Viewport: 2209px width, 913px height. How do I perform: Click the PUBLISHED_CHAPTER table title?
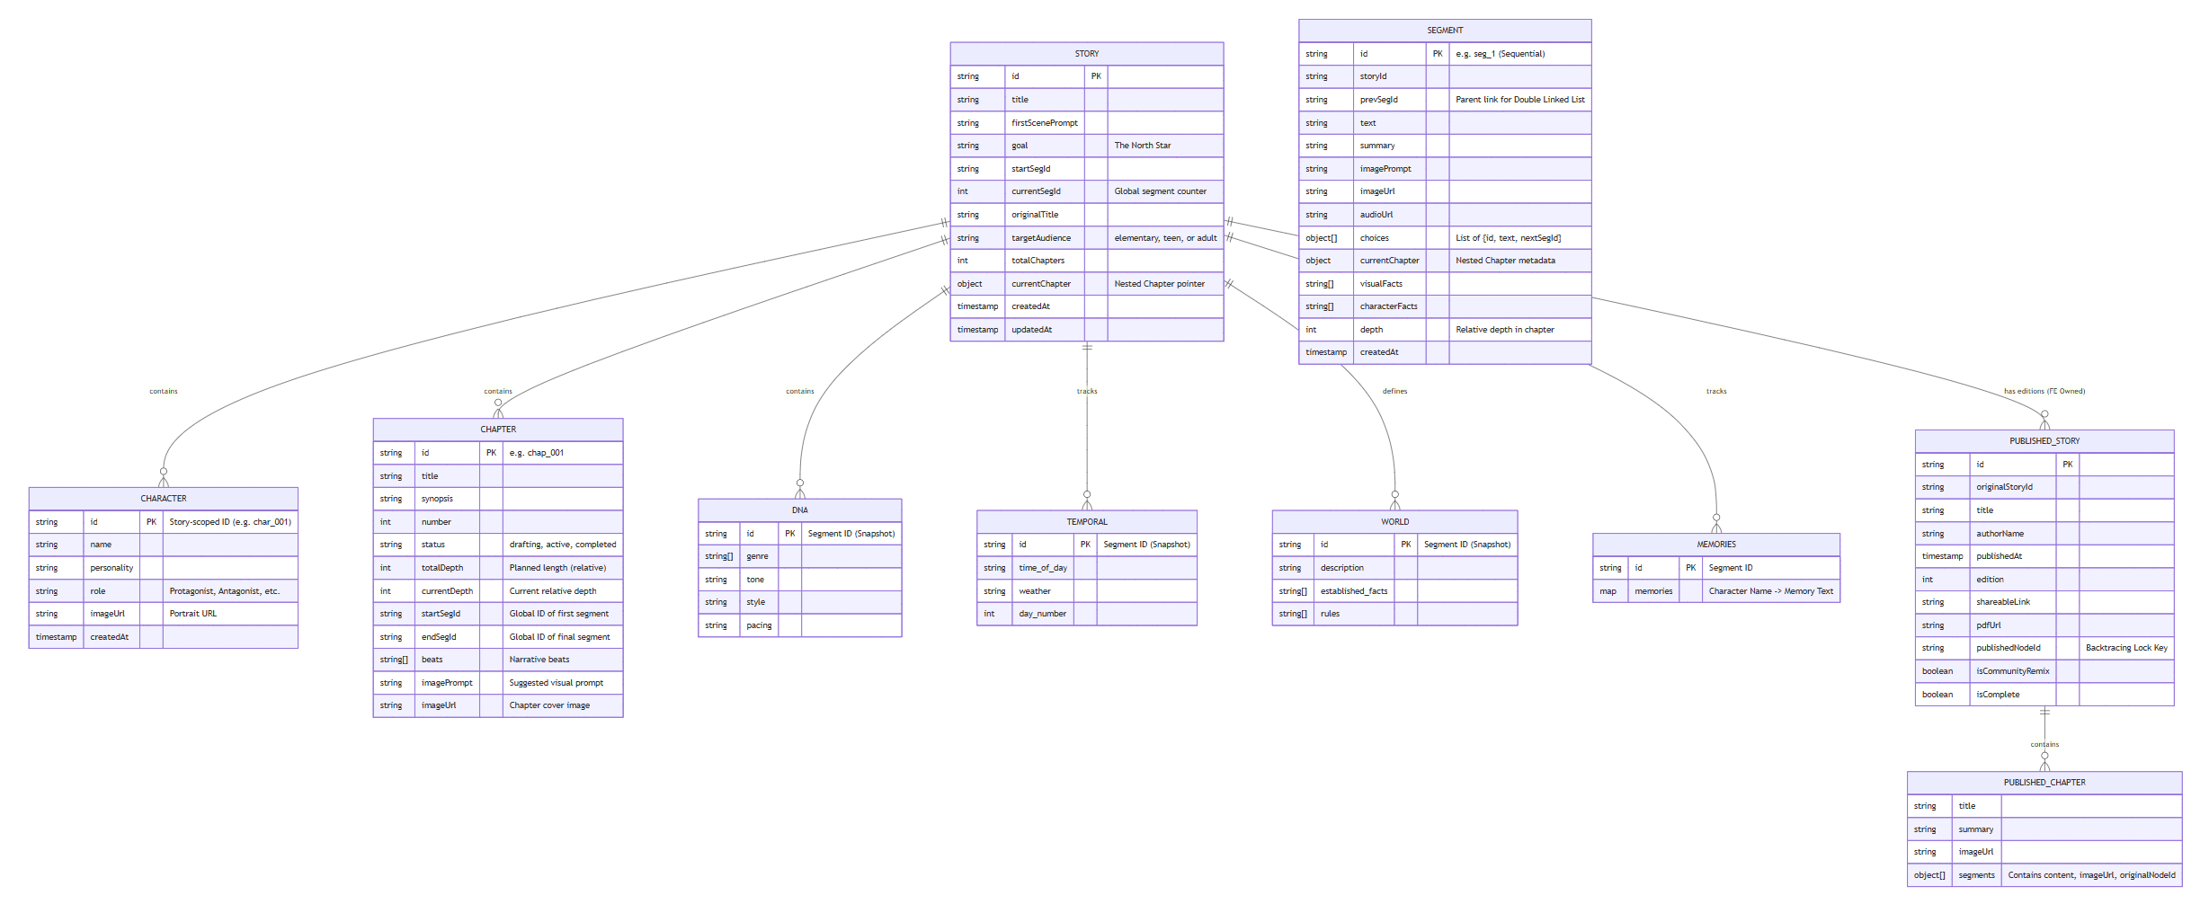click(2043, 782)
